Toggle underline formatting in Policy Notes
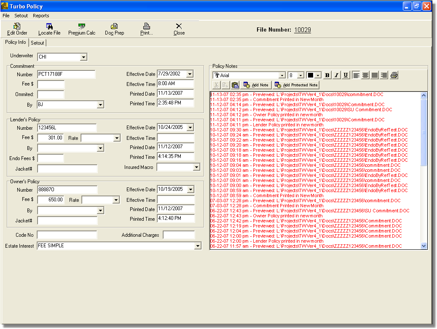Screen dimensions: 437x329 [x=346, y=75]
